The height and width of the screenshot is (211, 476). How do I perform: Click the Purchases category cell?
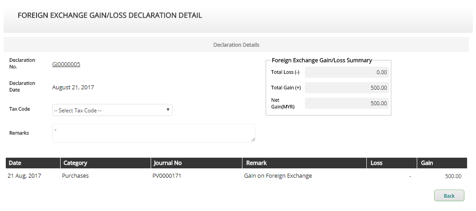coord(75,176)
